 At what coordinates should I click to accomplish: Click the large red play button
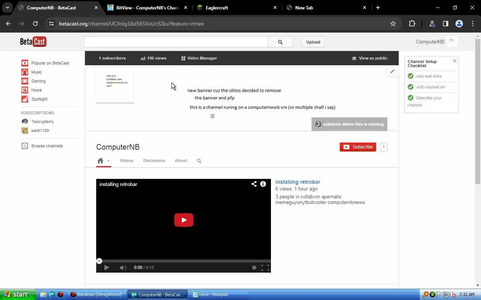pyautogui.click(x=184, y=220)
